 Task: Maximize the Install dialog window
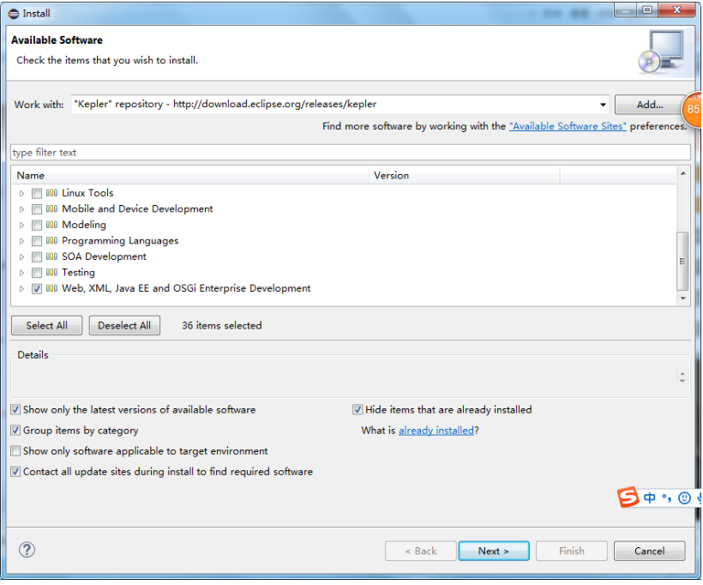pyautogui.click(x=647, y=10)
